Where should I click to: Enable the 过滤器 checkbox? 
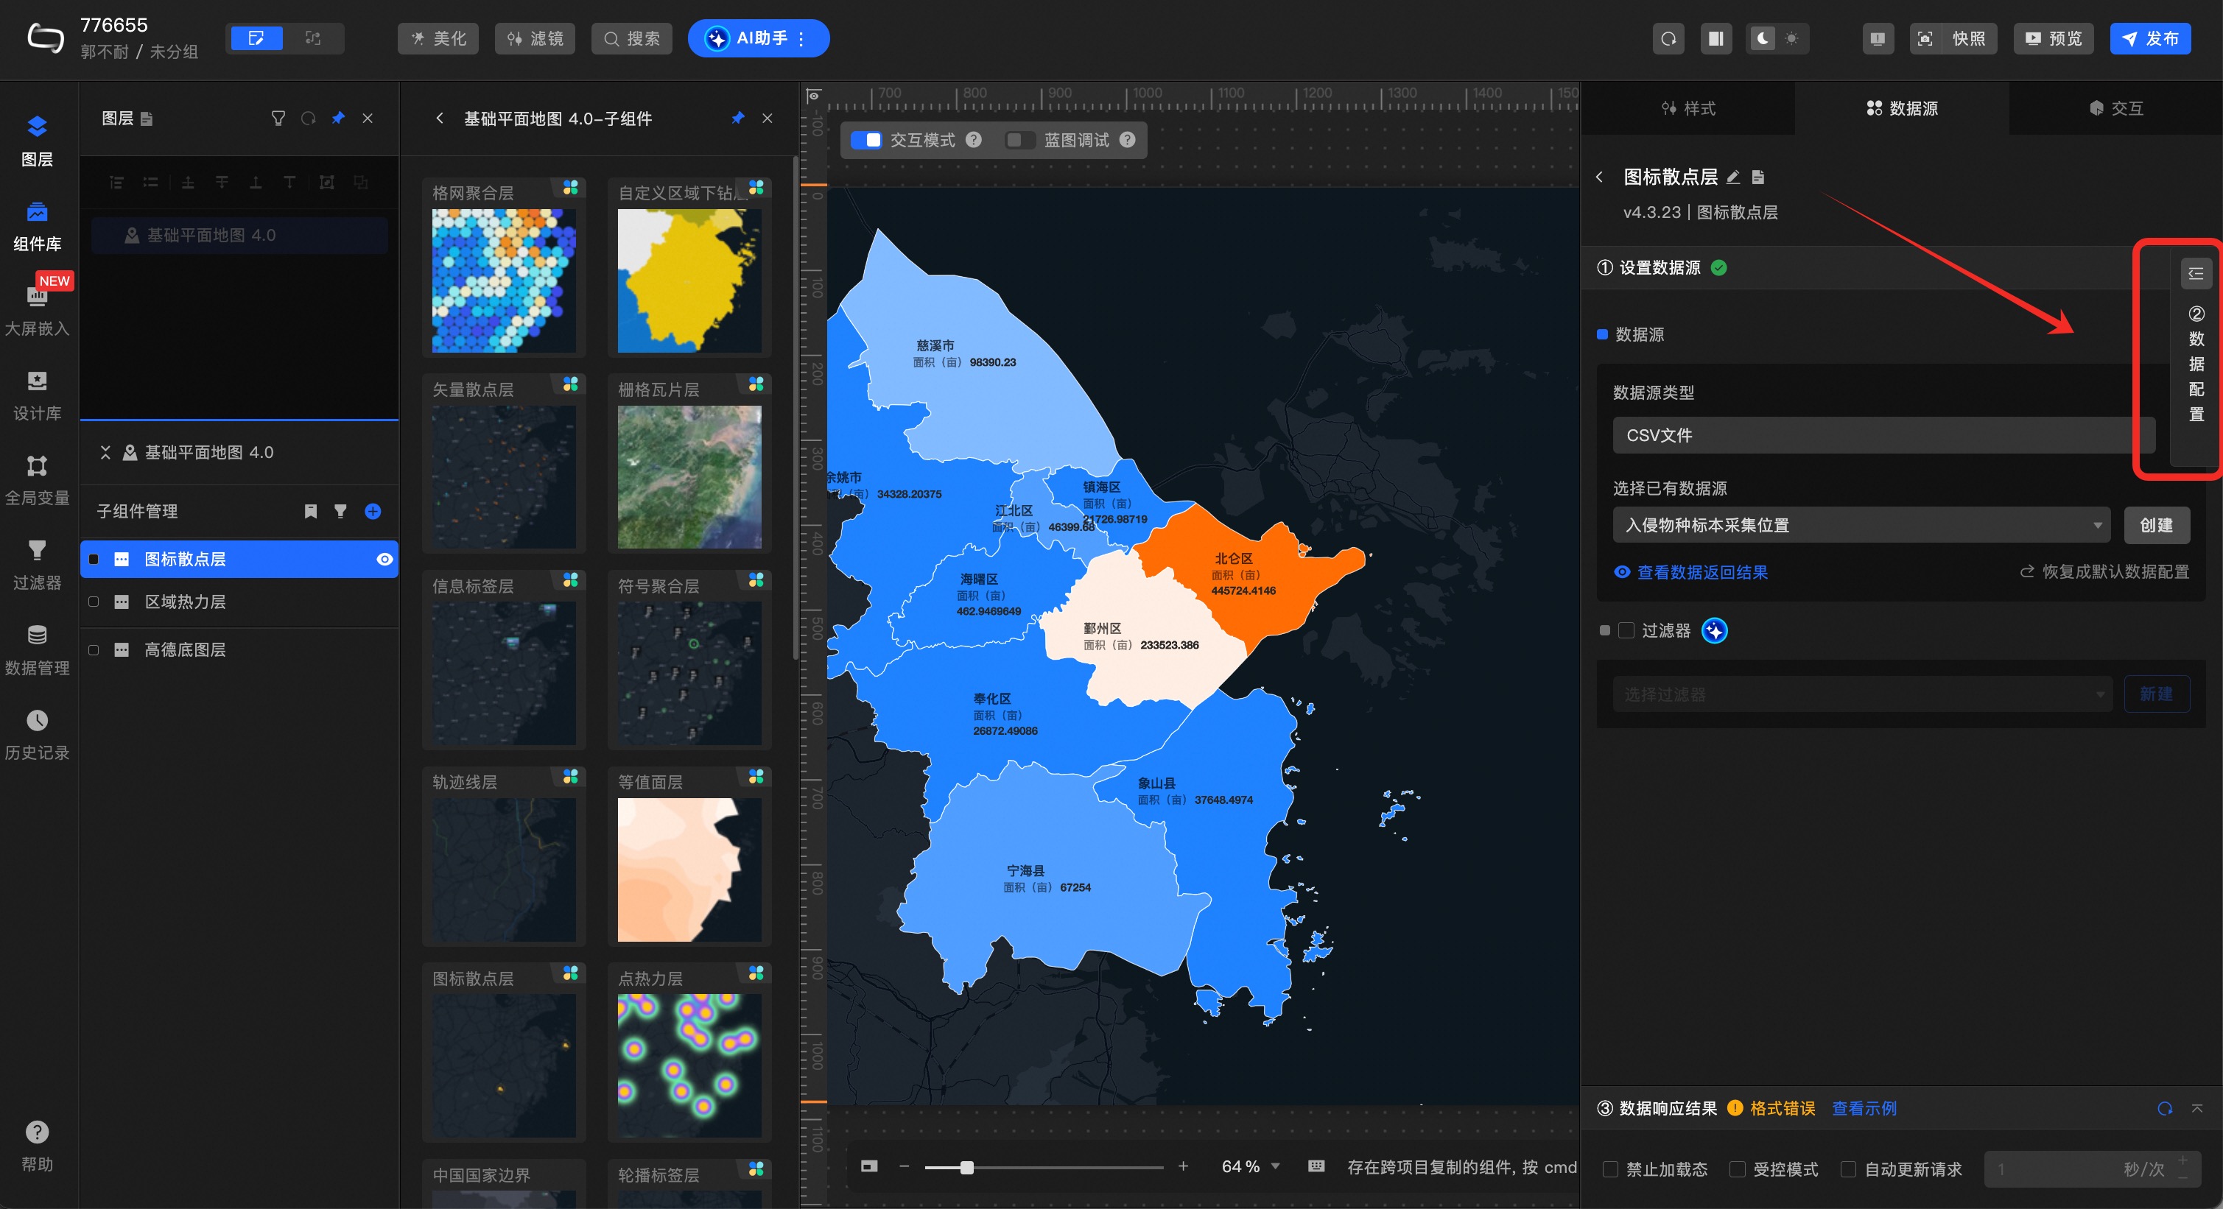pos(1626,630)
